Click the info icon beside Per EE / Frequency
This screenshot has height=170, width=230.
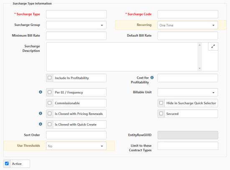coord(41,92)
